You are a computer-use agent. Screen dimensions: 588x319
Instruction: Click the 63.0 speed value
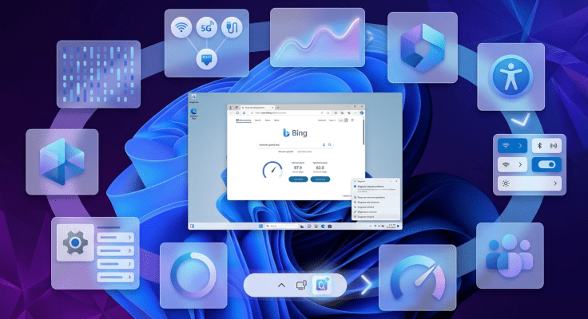point(320,167)
